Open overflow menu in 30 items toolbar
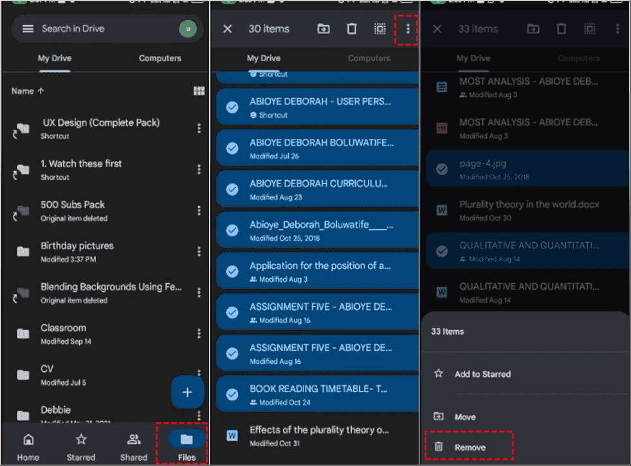Screen dimensions: 631x466 [x=407, y=29]
